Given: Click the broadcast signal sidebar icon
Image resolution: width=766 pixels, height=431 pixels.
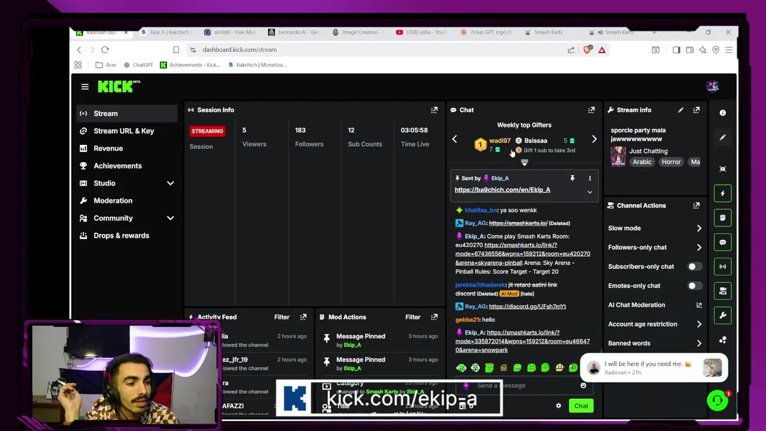Looking at the screenshot, I should (x=723, y=266).
